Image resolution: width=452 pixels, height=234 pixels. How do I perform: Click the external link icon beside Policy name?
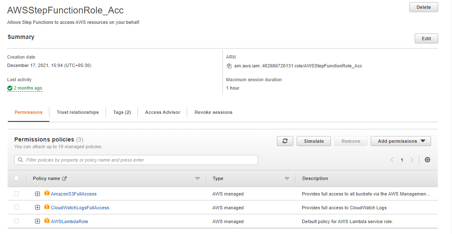point(65,178)
